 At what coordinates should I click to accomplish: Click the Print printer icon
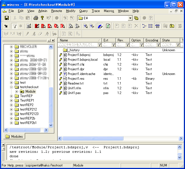click(36, 18)
